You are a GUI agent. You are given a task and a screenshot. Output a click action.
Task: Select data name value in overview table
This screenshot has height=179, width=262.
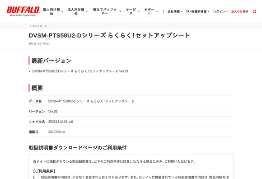click(x=91, y=101)
